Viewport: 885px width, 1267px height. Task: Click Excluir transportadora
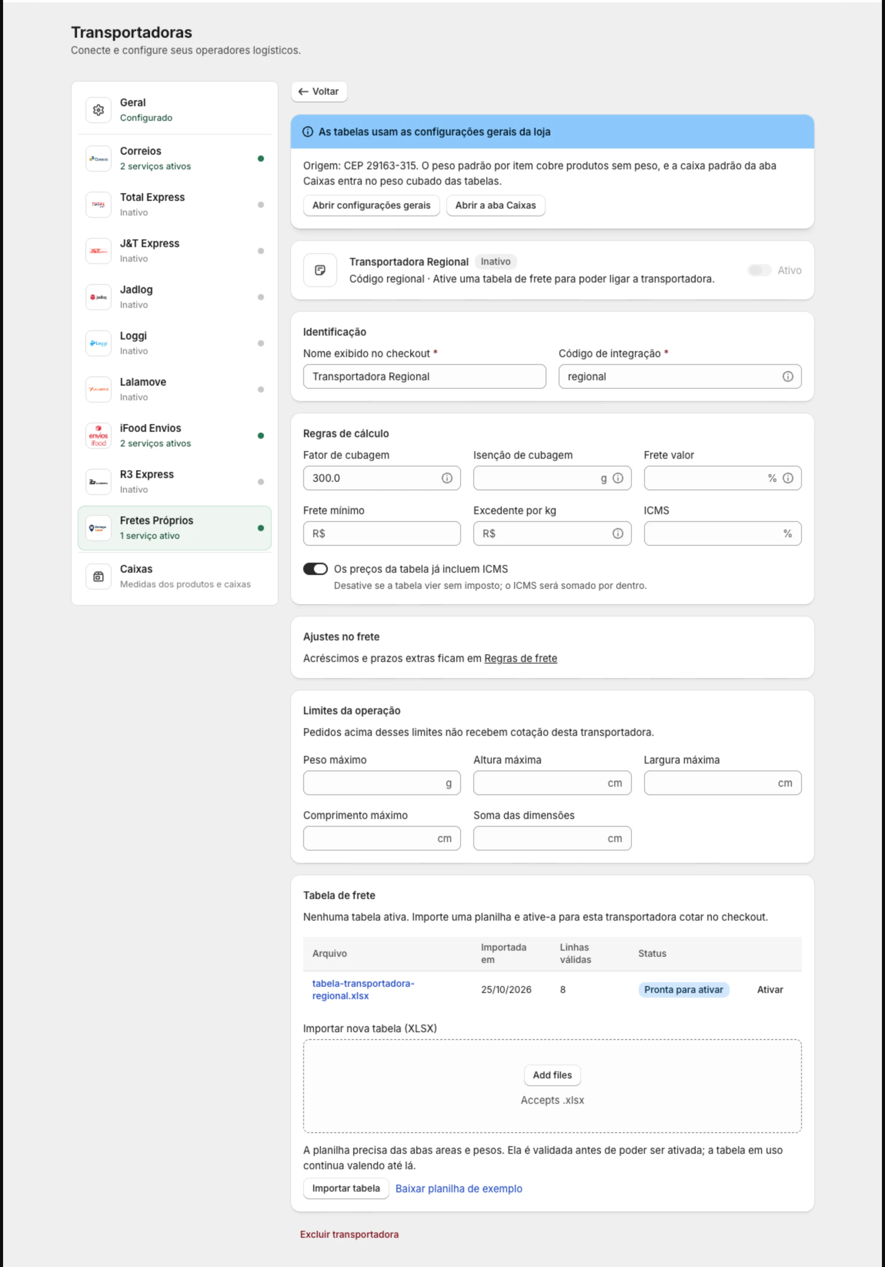pos(349,1234)
